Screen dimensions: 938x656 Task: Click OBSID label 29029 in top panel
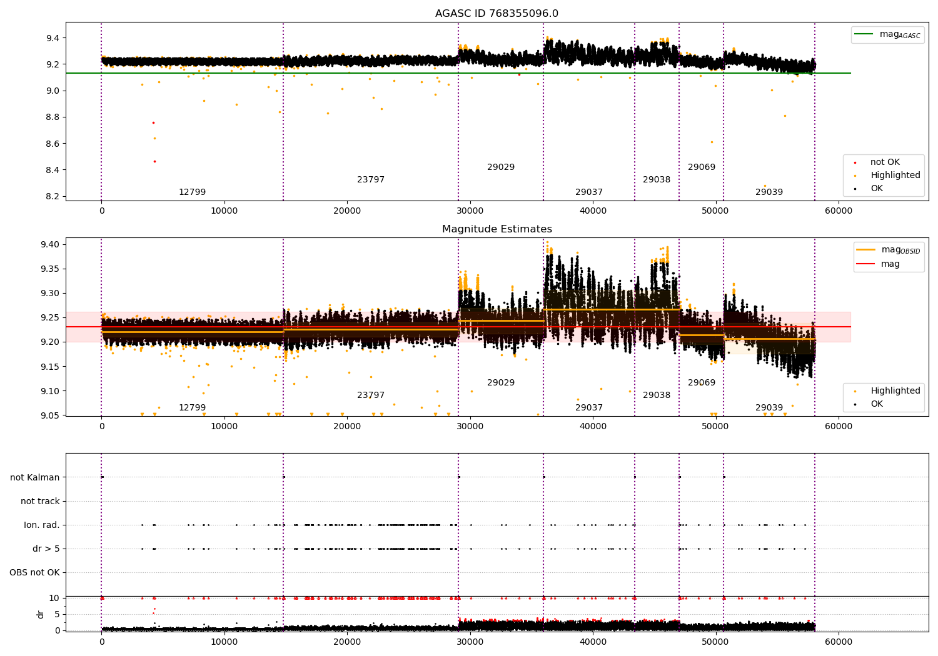tap(501, 167)
